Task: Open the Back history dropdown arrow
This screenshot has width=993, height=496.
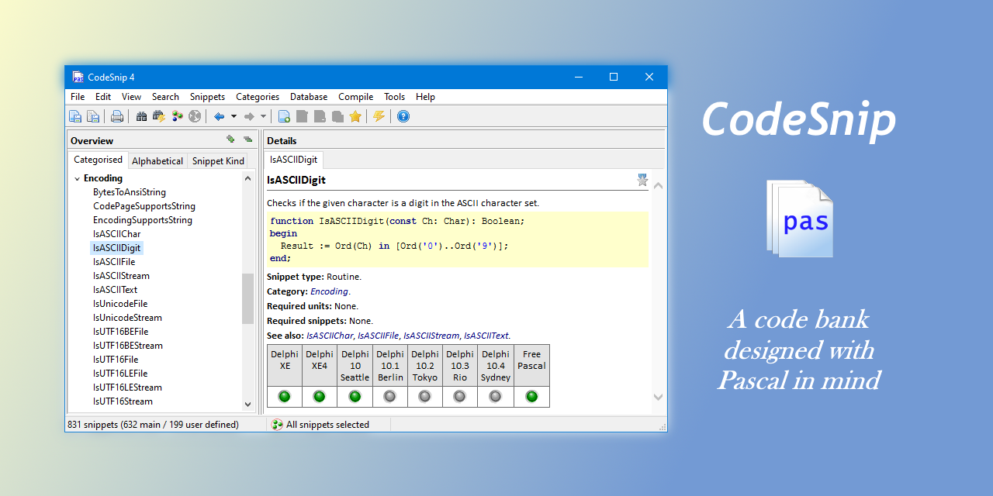Action: tap(234, 116)
